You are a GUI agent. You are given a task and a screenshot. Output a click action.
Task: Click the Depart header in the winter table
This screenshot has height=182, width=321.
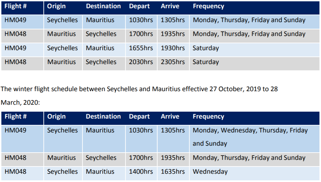point(139,117)
